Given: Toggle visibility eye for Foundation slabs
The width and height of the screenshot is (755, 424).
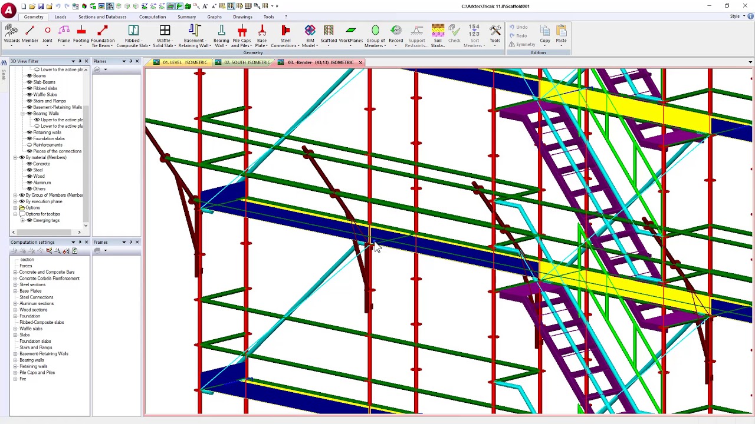Looking at the screenshot, I should [29, 138].
